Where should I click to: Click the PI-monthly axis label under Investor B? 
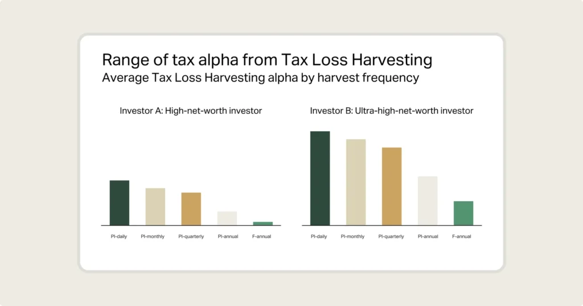(356, 236)
